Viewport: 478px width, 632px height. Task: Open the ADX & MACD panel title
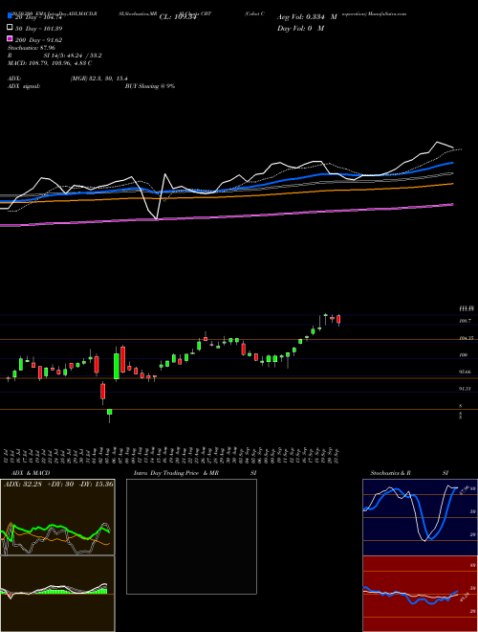click(29, 473)
